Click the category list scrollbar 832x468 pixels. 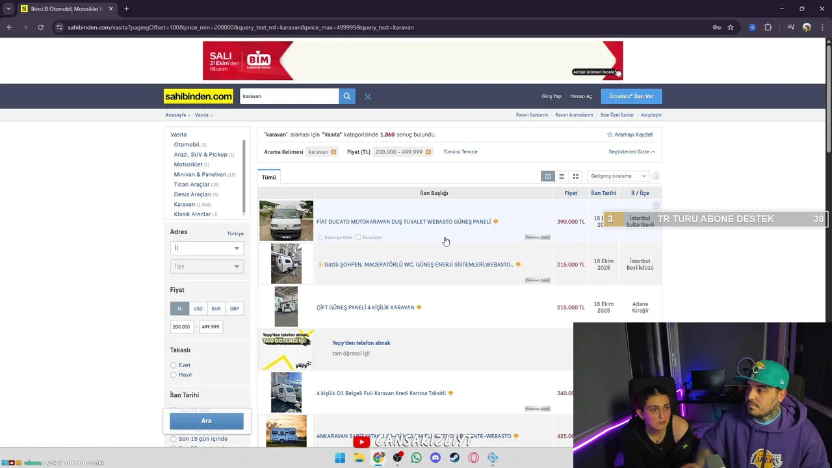click(x=244, y=175)
